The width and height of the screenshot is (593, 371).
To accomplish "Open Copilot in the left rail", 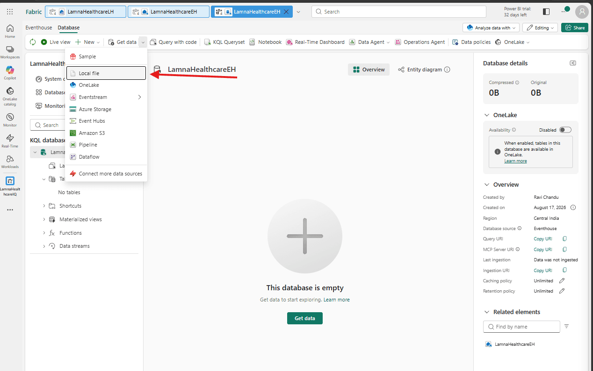I will (10, 72).
